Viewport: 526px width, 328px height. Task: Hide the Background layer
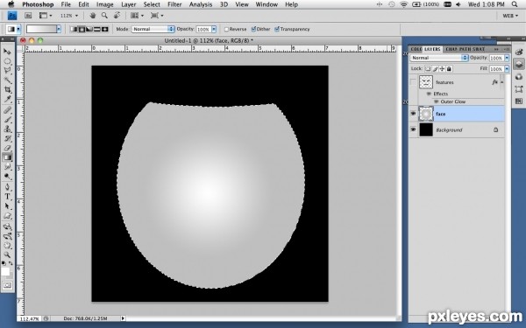click(x=413, y=129)
